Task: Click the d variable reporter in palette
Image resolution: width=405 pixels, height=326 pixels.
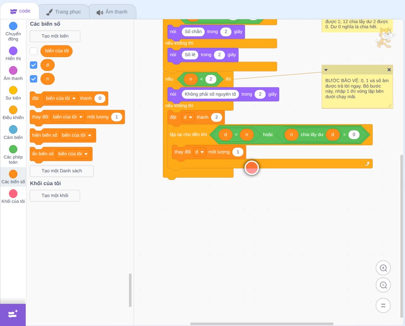Action: 47,65
